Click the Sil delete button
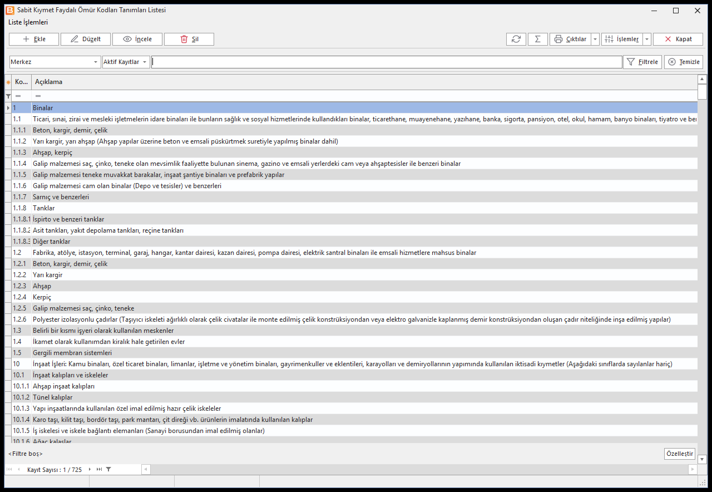This screenshot has height=492, width=712. [x=189, y=39]
